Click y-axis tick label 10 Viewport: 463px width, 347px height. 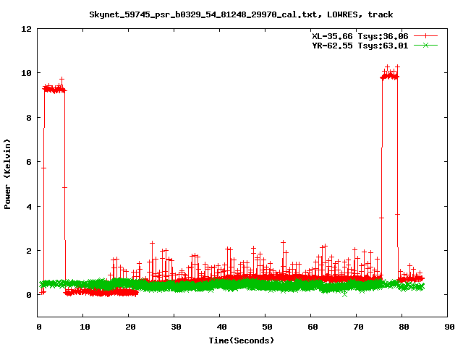click(26, 73)
